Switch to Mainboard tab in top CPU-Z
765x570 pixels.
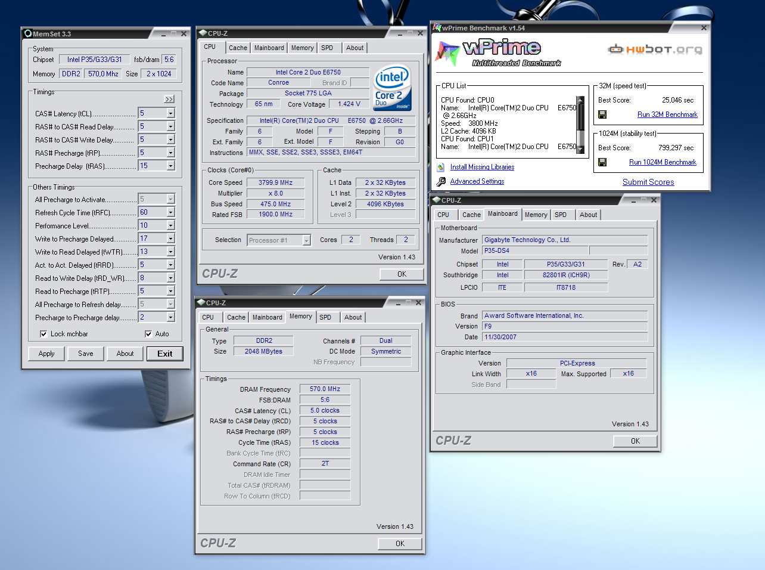pyautogui.click(x=269, y=48)
